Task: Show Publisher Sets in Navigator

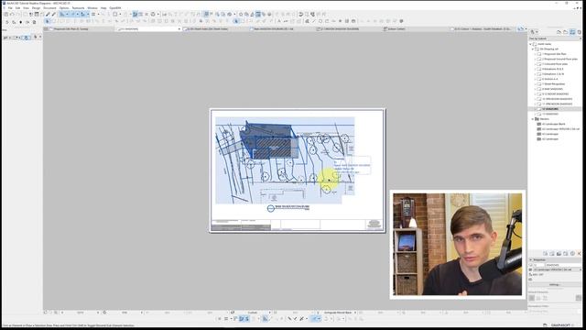Action: click(x=579, y=32)
